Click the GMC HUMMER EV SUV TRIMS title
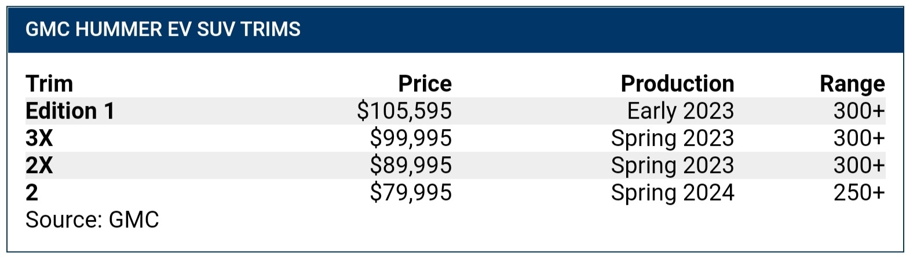 pyautogui.click(x=163, y=30)
